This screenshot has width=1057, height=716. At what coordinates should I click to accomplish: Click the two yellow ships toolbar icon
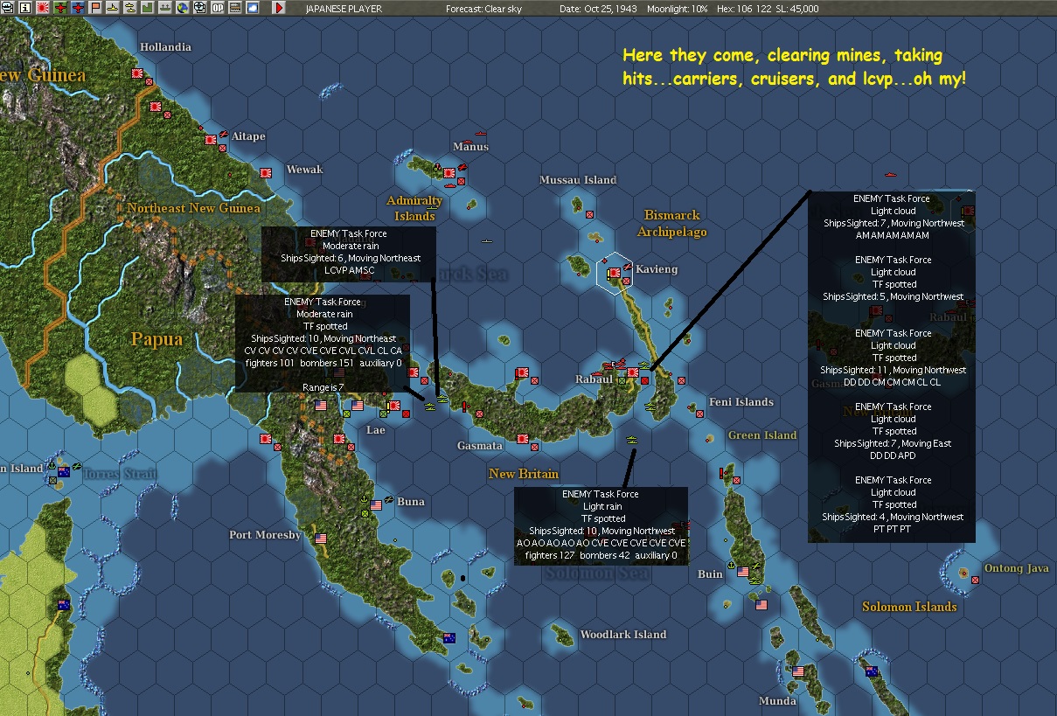[130, 7]
